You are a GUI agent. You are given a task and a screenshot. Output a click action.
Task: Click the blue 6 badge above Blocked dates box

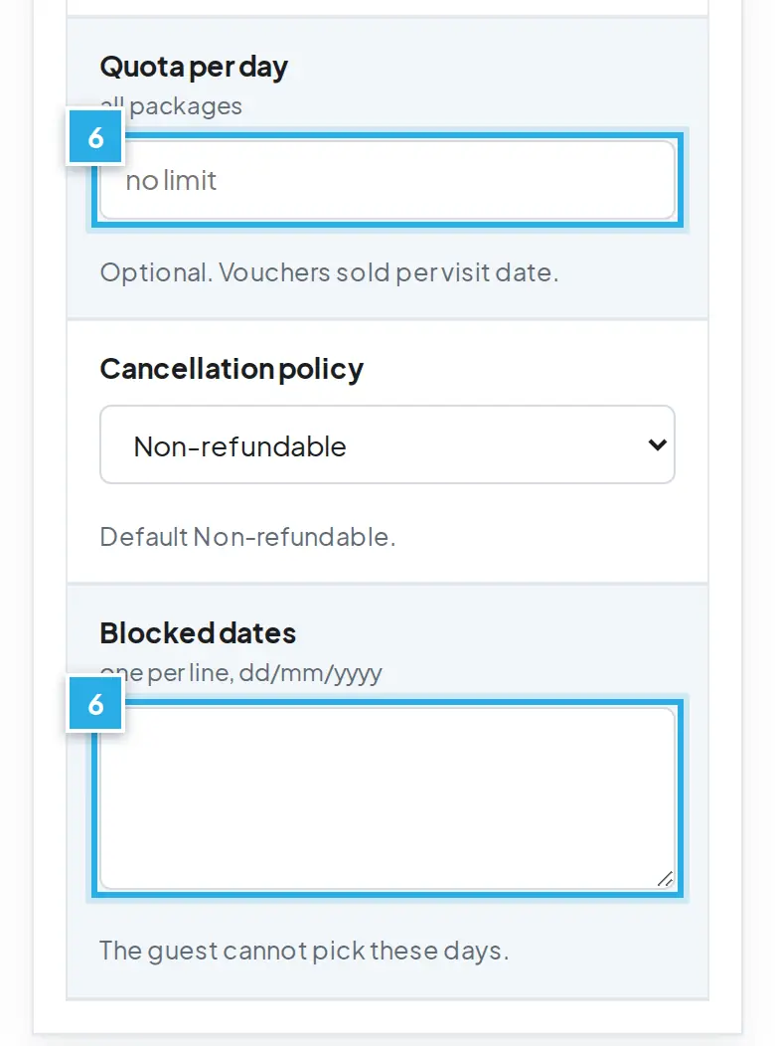95,704
